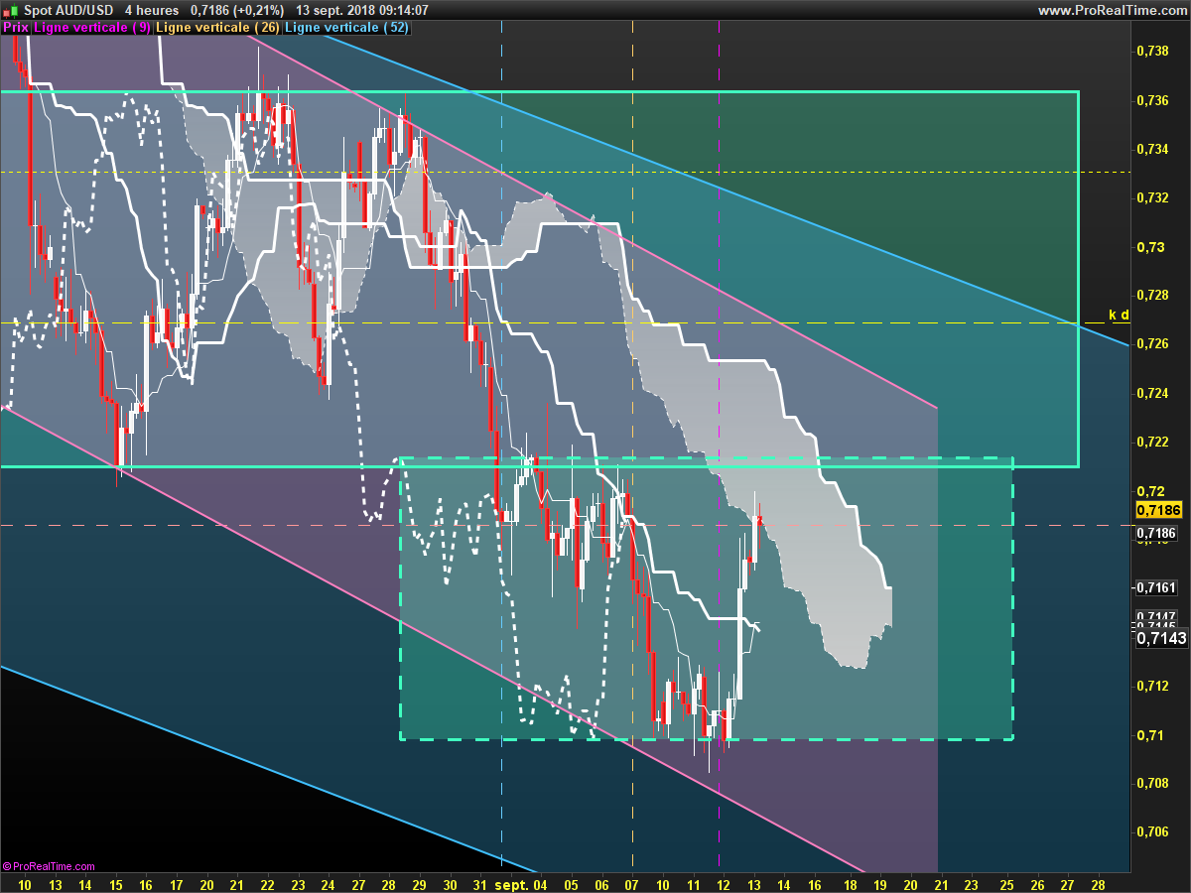Click the 0,724 price axis label
This screenshot has height=893, width=1191.
(x=1151, y=393)
